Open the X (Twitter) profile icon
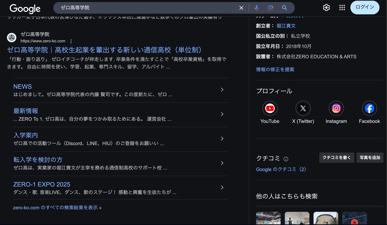This screenshot has height=225, width=387. pos(303,108)
